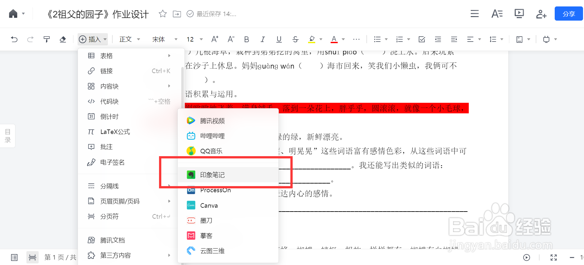Click the undo arrow
This screenshot has width=584, height=265.
(x=14, y=39)
